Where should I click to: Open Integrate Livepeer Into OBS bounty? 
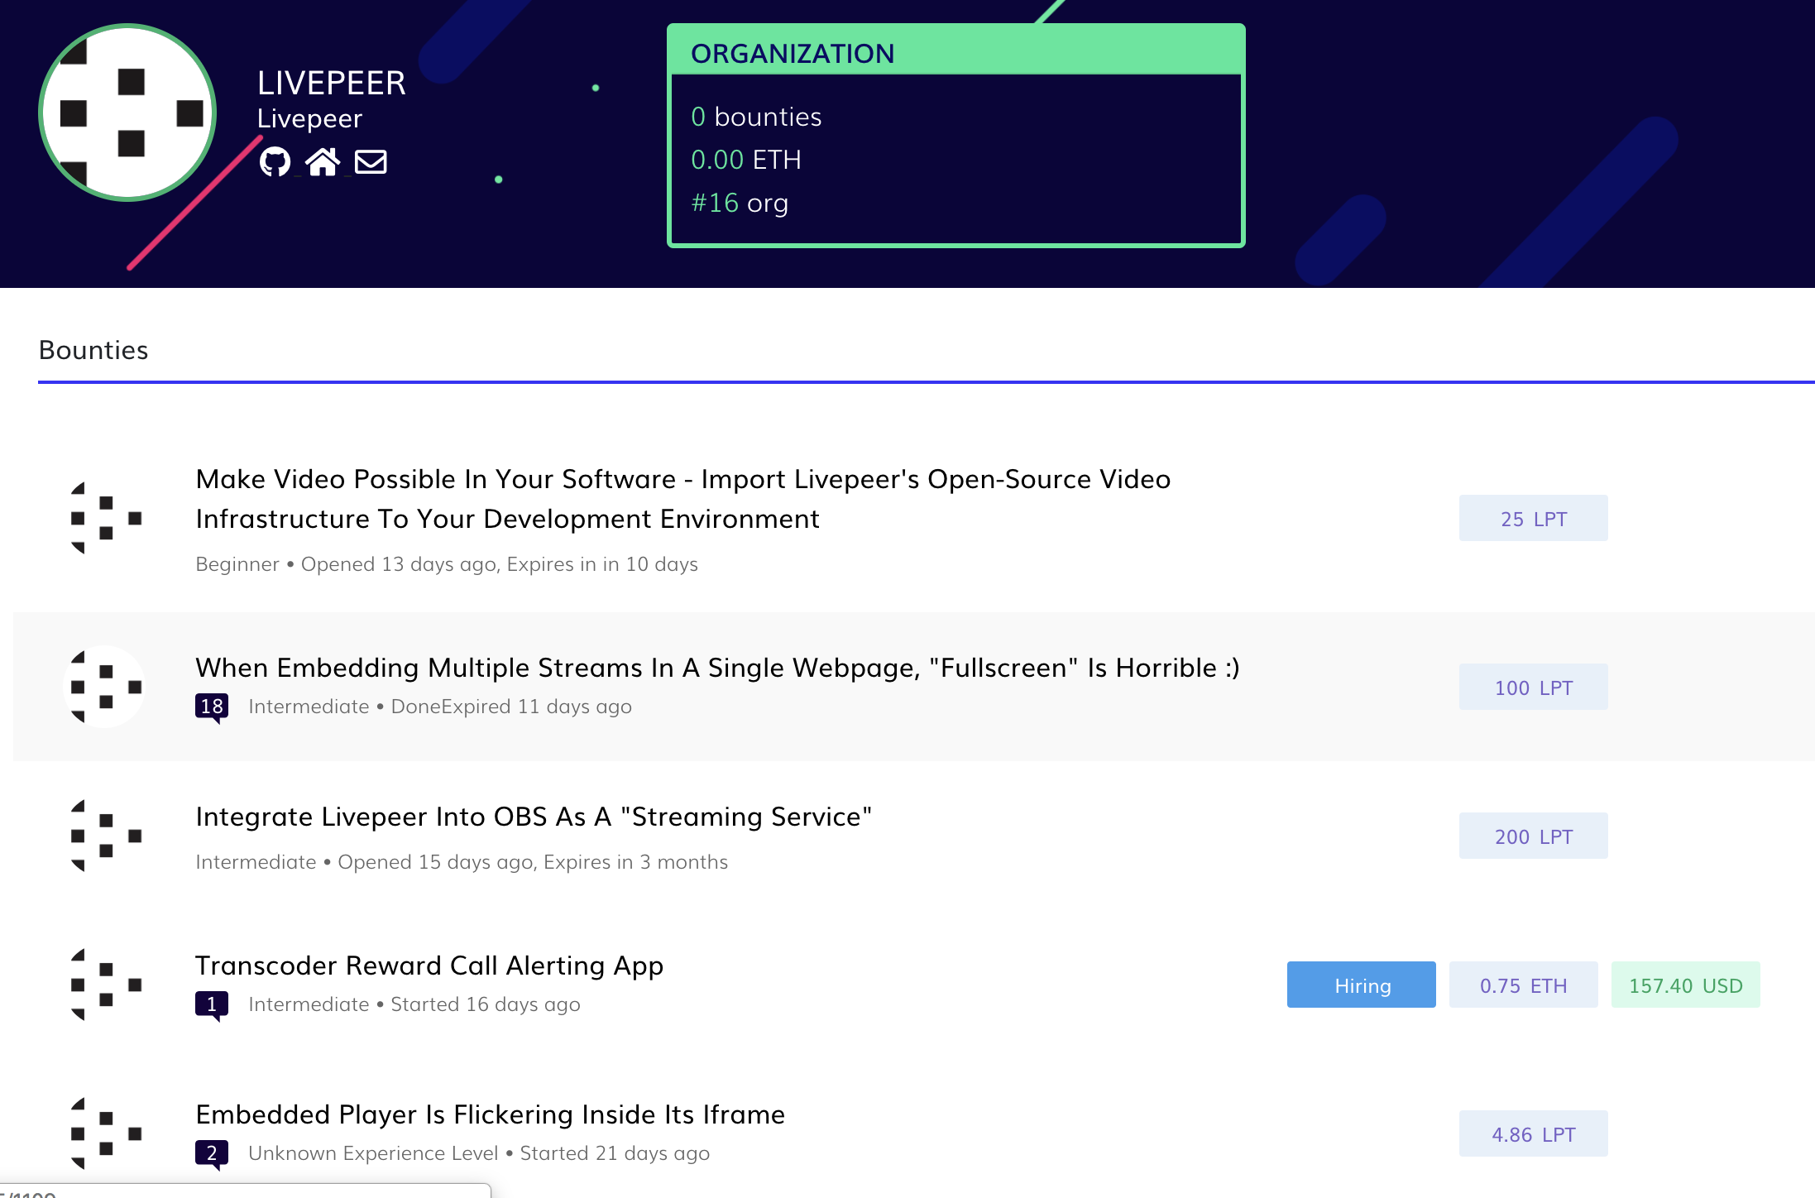534,817
